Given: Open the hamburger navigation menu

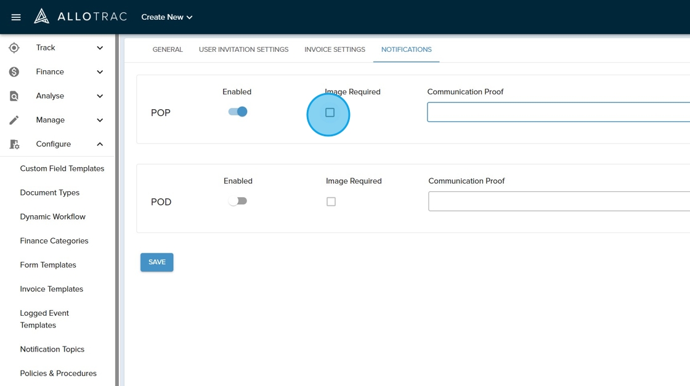Looking at the screenshot, I should (x=16, y=17).
